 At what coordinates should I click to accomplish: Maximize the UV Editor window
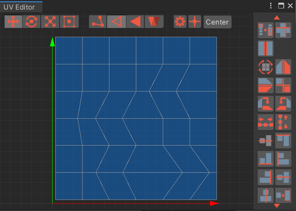tap(281, 6)
